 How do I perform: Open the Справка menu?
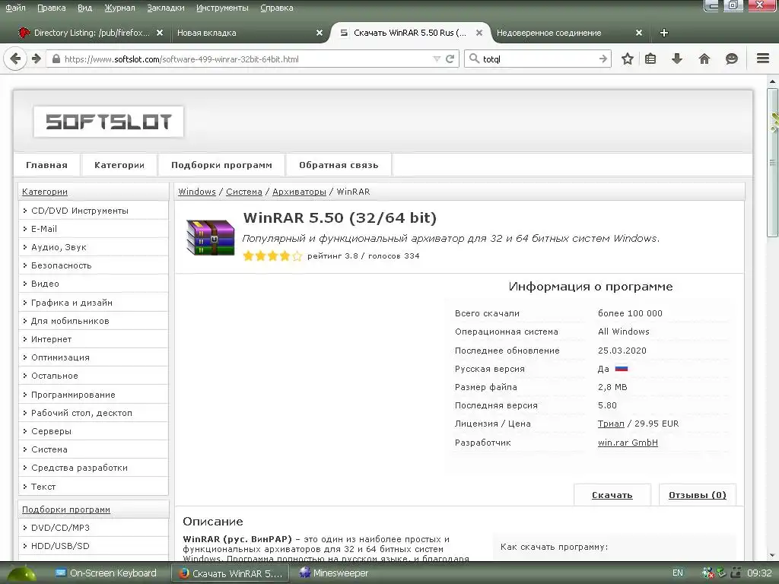(277, 8)
